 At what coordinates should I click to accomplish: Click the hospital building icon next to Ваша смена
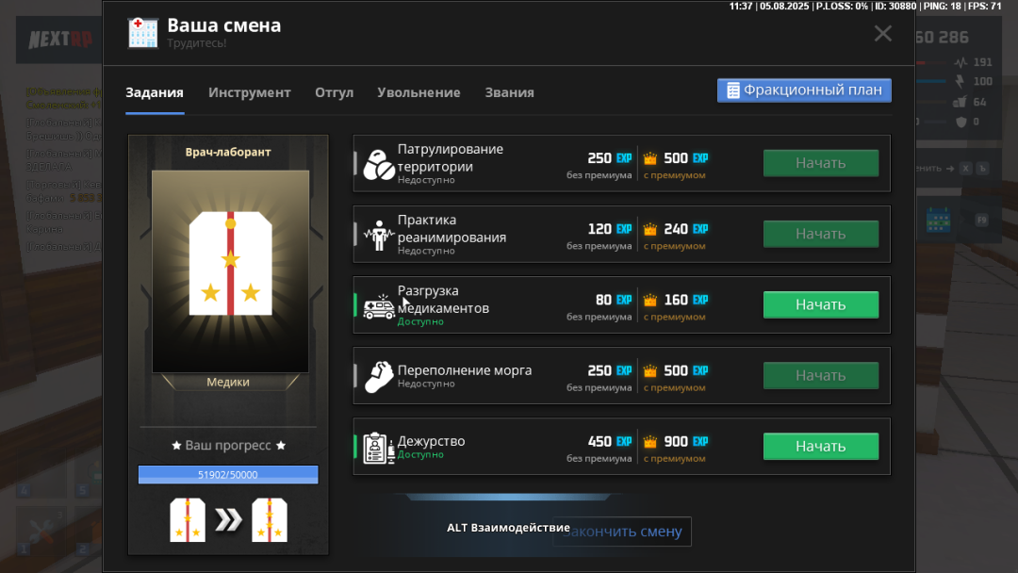(x=143, y=32)
